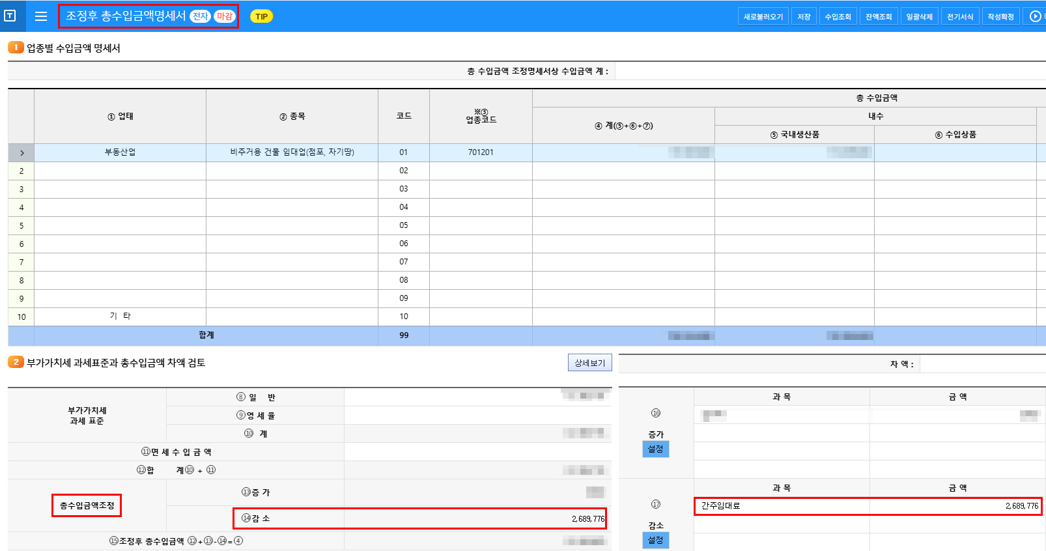The height and width of the screenshot is (551, 1046).
Task: Click 잔액조회 button
Action: point(879,16)
